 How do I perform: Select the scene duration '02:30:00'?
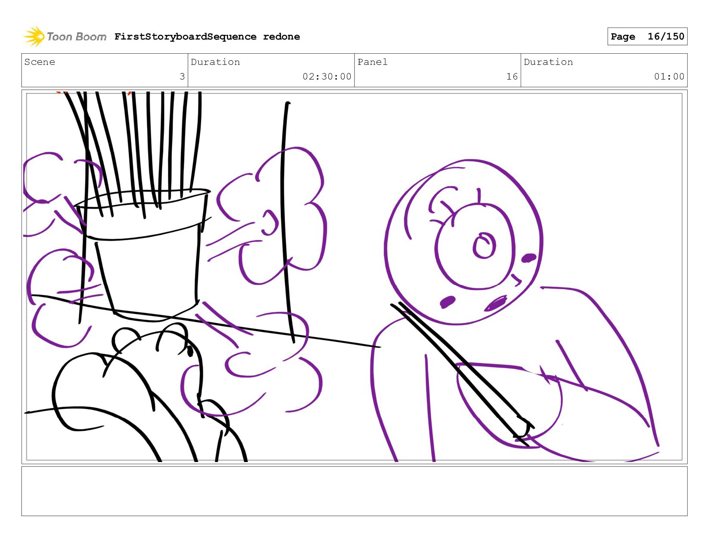327,77
